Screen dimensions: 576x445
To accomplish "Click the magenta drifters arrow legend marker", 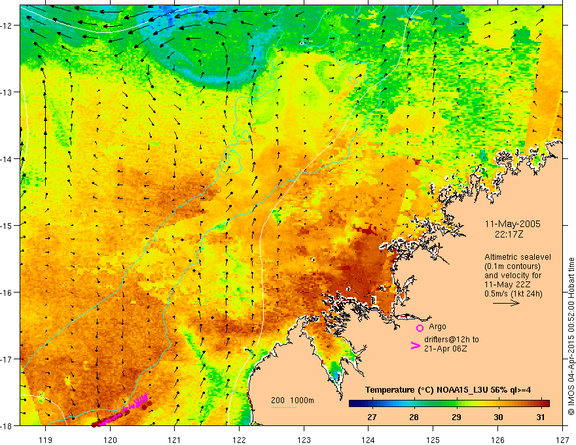I will coord(415,346).
